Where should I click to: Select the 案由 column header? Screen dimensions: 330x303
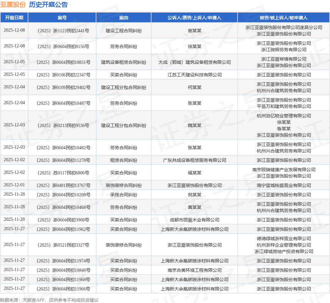pyautogui.click(x=123, y=18)
